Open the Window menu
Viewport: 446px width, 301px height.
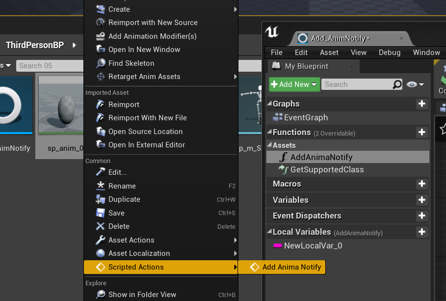426,53
